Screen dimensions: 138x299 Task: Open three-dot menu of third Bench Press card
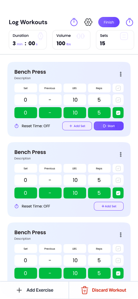point(121,235)
